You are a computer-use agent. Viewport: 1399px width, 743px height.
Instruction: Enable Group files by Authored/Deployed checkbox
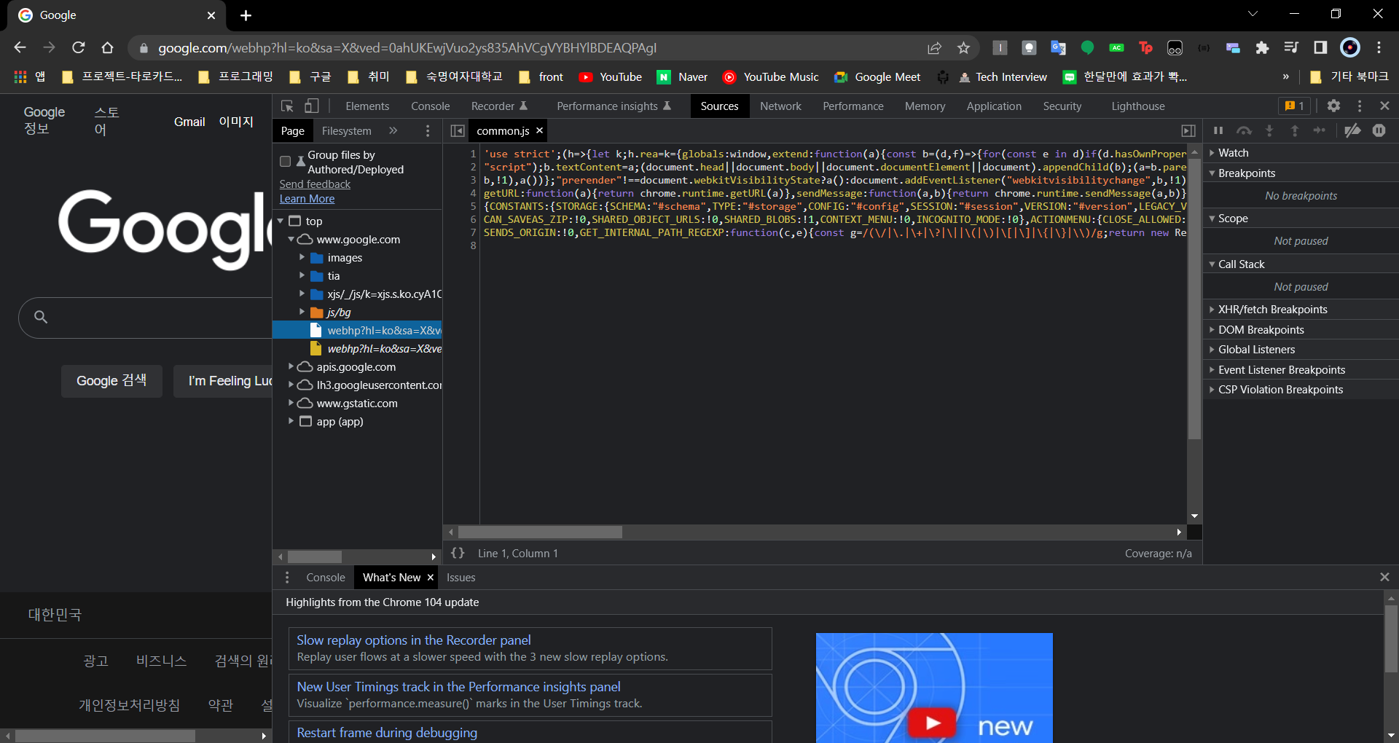click(285, 162)
